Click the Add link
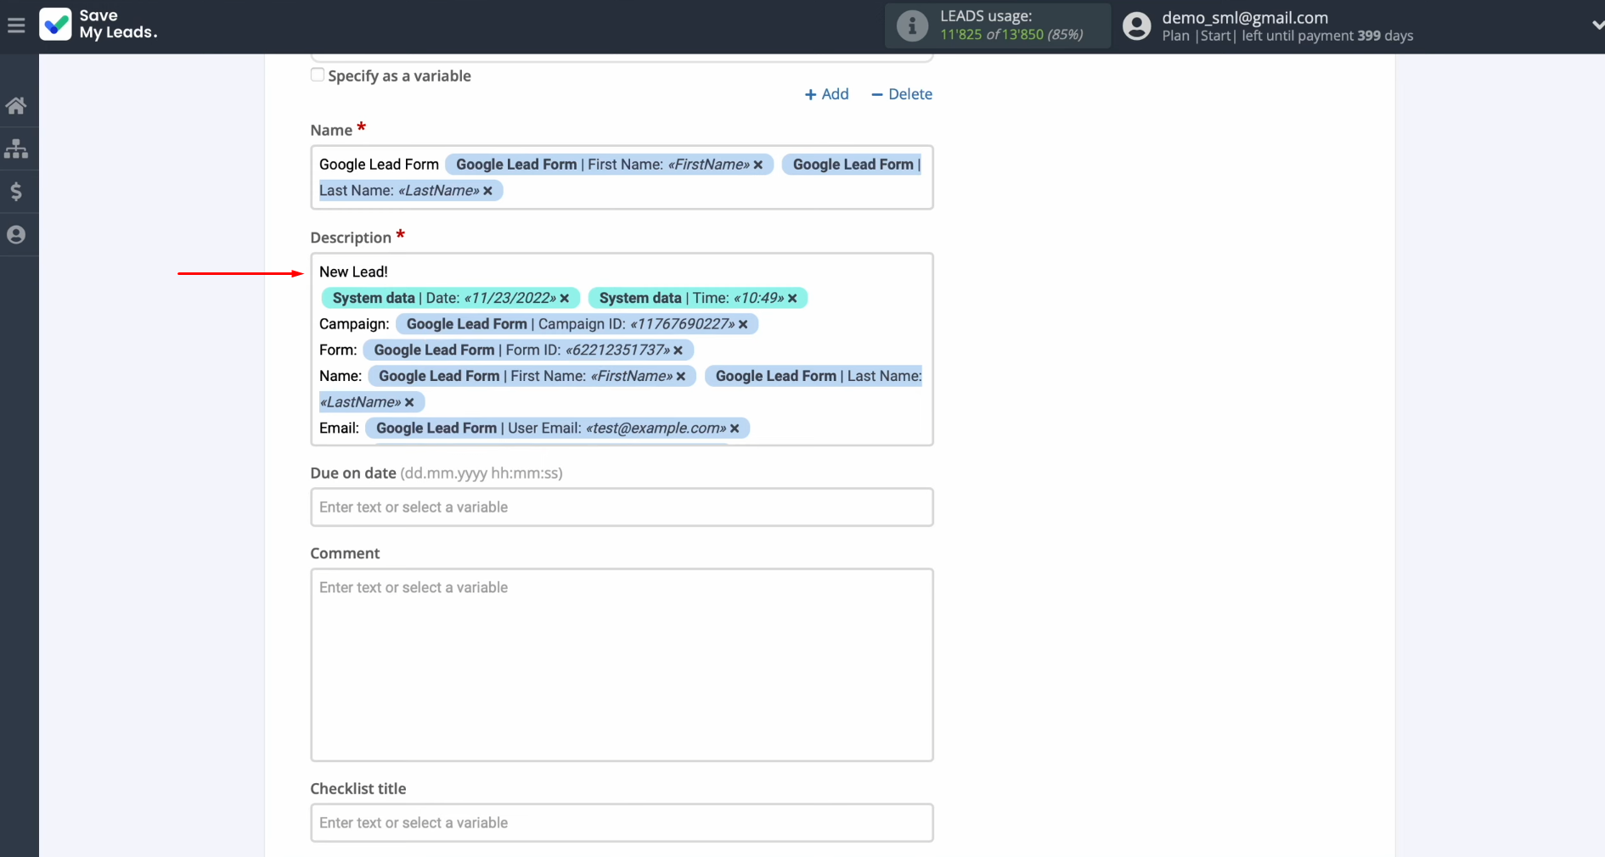Viewport: 1605px width, 857px height. point(826,94)
